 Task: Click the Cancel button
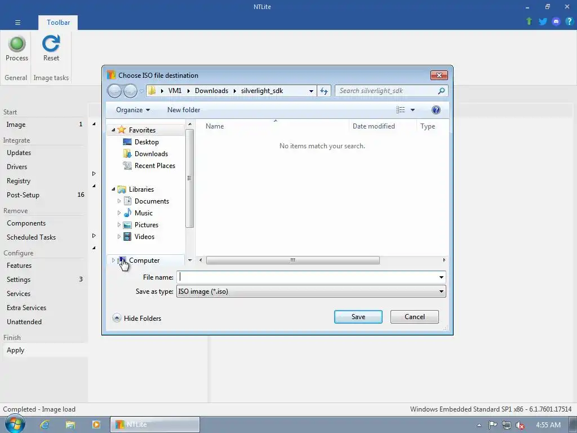(x=414, y=317)
